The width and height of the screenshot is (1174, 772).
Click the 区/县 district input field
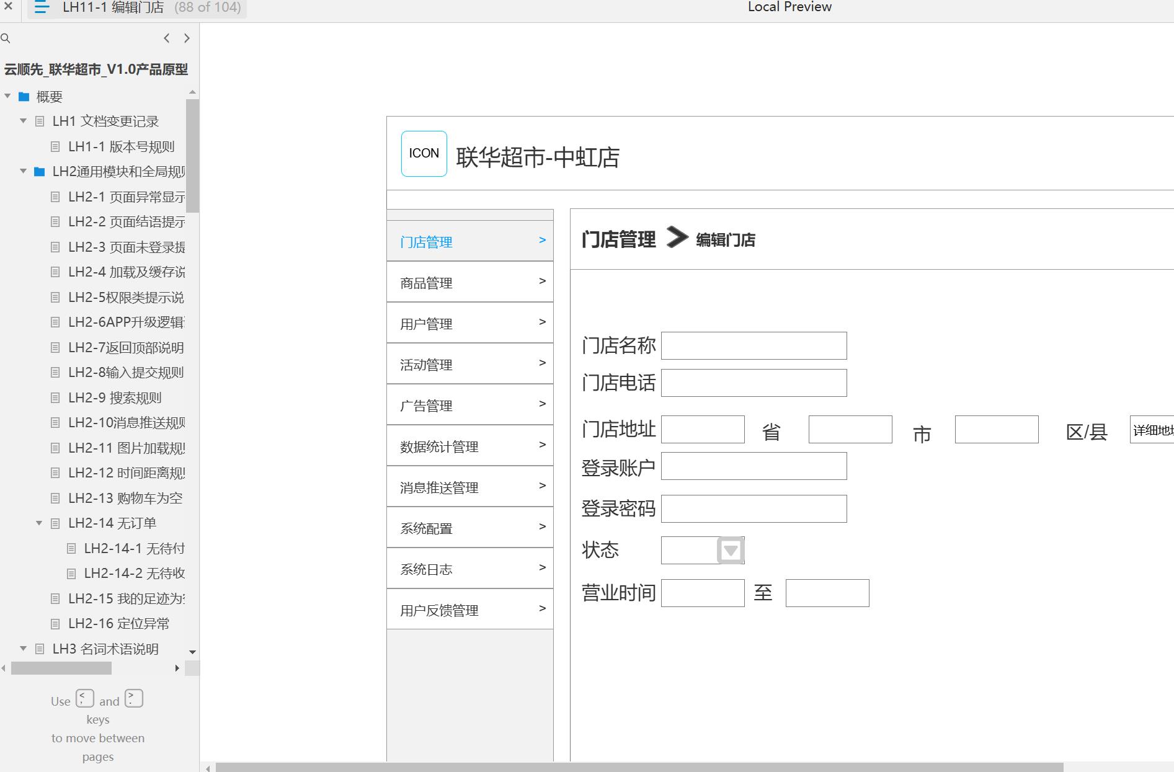(997, 430)
